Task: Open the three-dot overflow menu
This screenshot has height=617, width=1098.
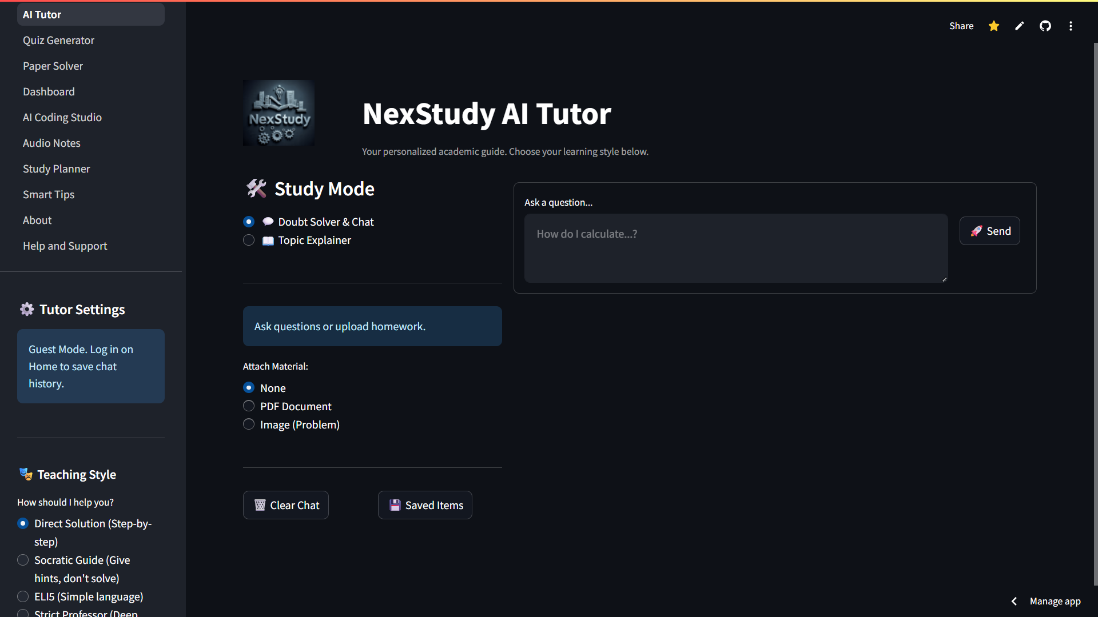Action: (1070, 26)
